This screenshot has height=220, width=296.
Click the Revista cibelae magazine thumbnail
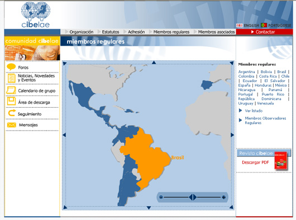point(281,160)
